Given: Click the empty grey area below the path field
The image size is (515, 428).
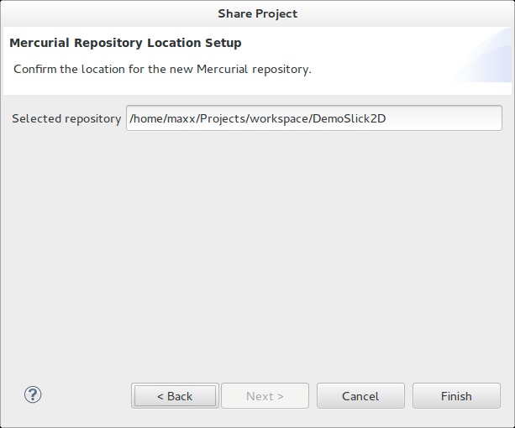Looking at the screenshot, I should tap(257, 252).
